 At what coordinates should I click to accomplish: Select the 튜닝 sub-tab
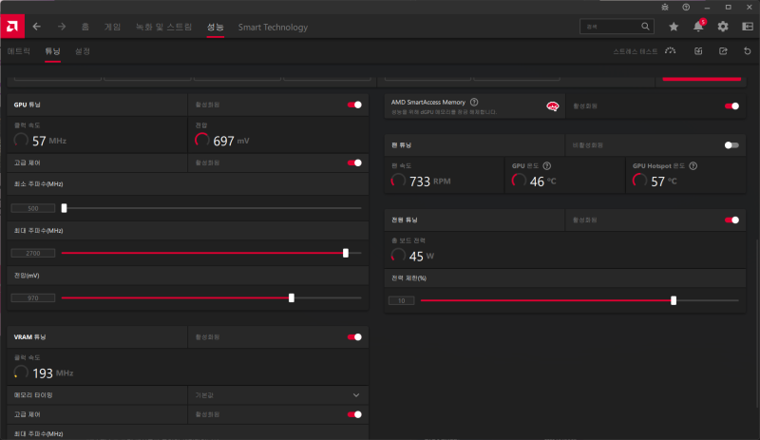52,51
